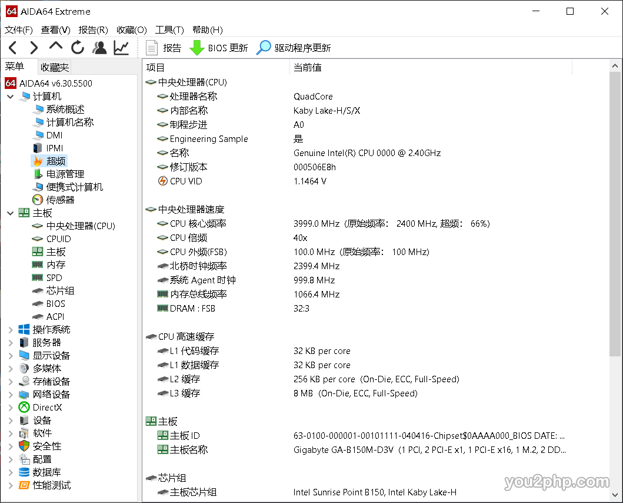Image resolution: width=623 pixels, height=503 pixels.
Task: Select 中央处理器(CPU) in left tree
Action: click(81, 226)
